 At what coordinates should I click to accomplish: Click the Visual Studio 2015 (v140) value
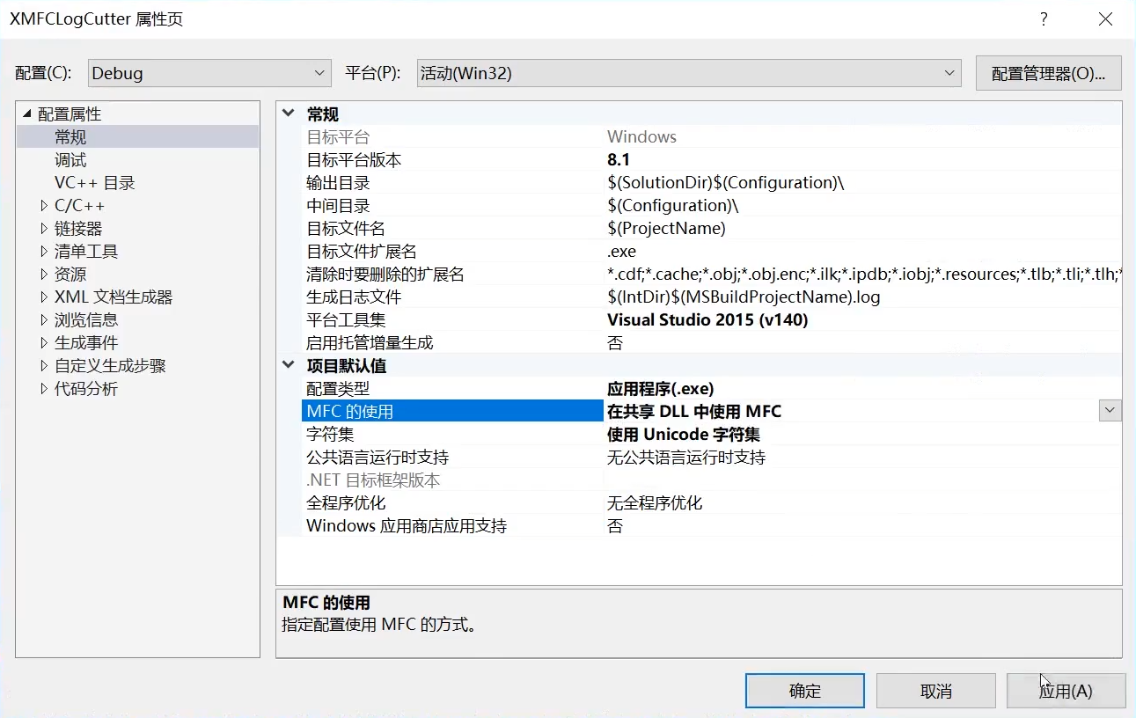pos(707,320)
